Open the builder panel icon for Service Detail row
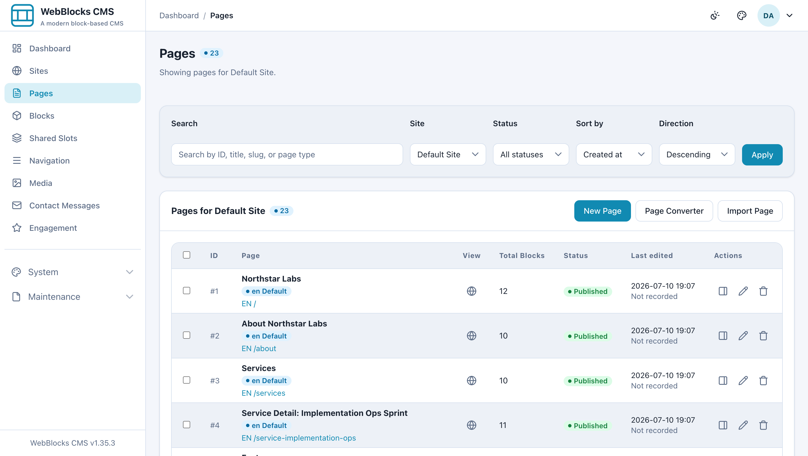 click(x=723, y=425)
